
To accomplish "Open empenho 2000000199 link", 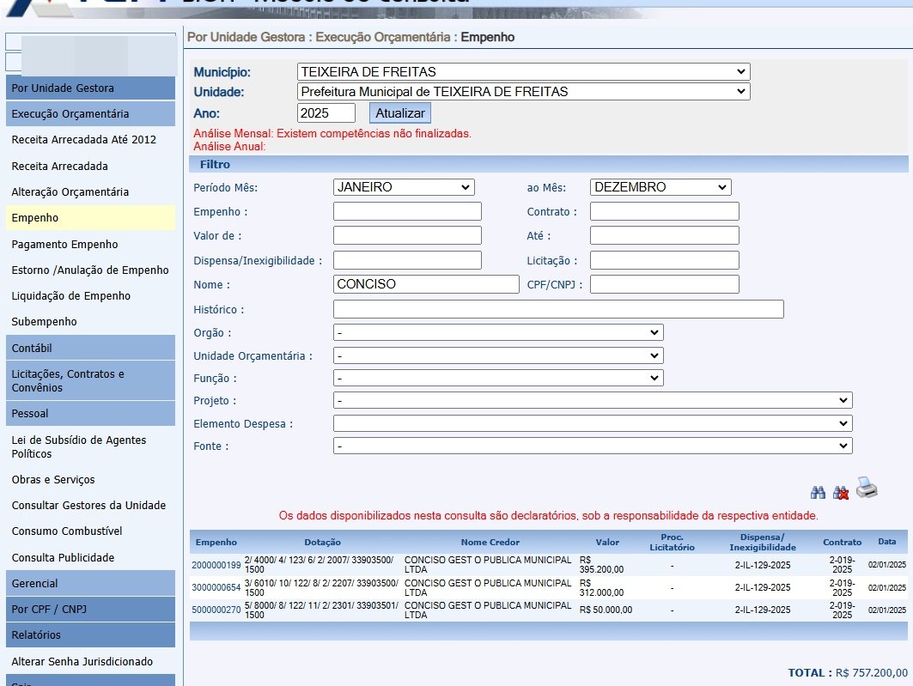I will [x=216, y=565].
